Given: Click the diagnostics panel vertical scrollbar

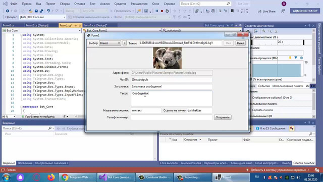Looking at the screenshot, I should click(313, 55).
